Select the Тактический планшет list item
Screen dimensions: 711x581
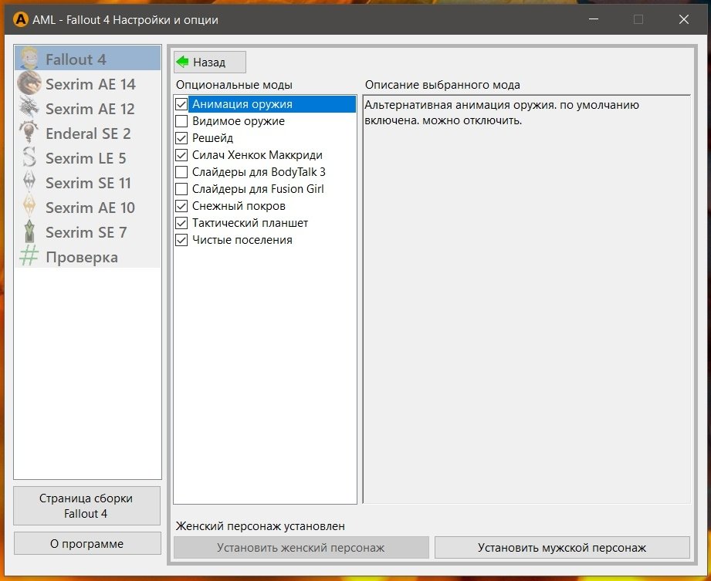click(250, 223)
